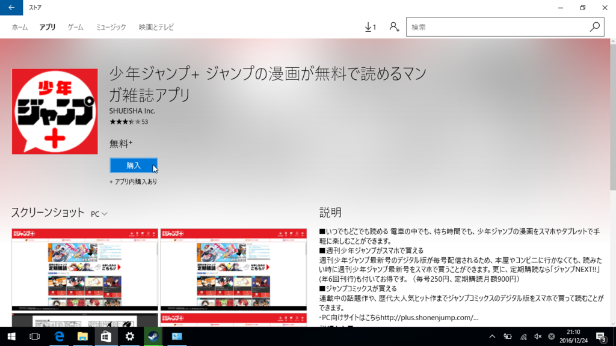Click the 説明 section heading
616x346 pixels.
point(330,213)
